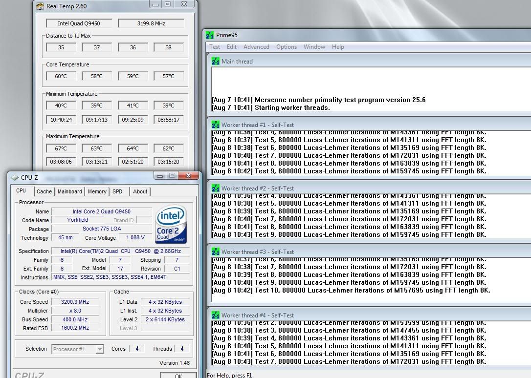The image size is (531, 378).
Task: Switch to the Cache tab in CPU-Z
Action: pos(44,191)
